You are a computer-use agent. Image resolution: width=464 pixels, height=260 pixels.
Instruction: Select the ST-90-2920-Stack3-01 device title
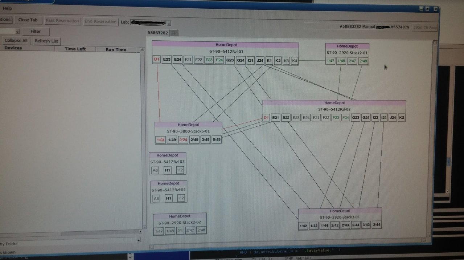coord(340,218)
